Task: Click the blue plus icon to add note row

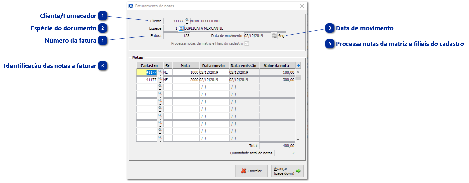Action: (x=298, y=66)
